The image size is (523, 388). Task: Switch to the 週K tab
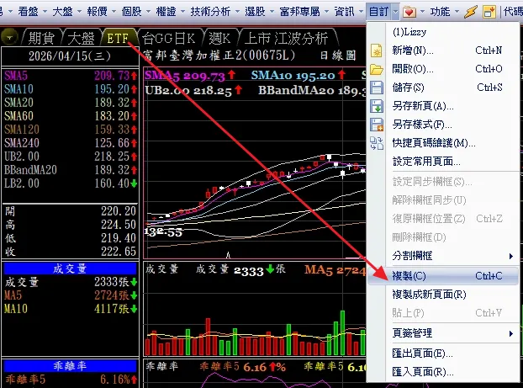pyautogui.click(x=219, y=38)
